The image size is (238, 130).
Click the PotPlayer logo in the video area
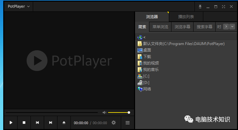pos(69,61)
